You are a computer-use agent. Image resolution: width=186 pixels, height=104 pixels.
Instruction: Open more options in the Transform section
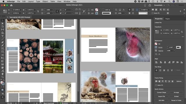[x=183, y=37]
